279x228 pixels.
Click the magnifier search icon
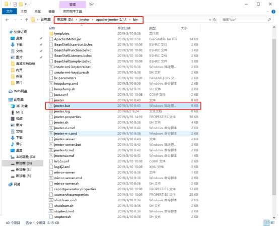(269, 20)
